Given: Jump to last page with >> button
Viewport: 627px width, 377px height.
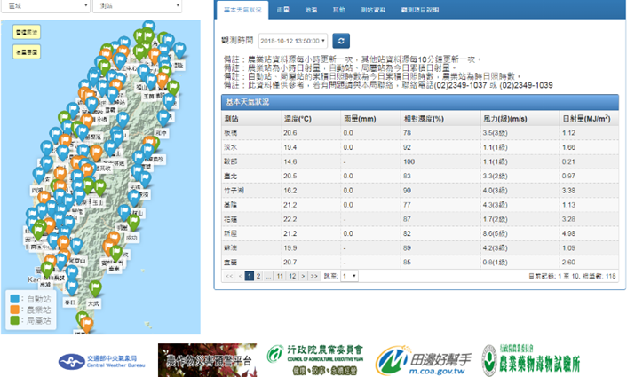Looking at the screenshot, I should [x=313, y=276].
